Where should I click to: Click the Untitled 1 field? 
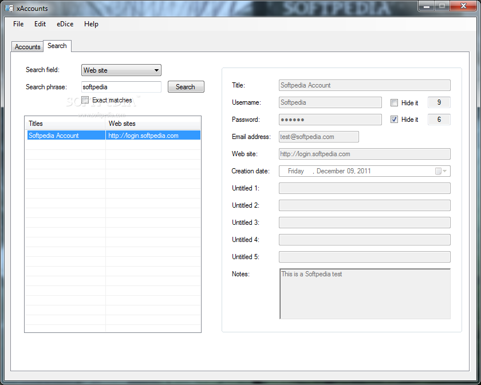pos(364,188)
